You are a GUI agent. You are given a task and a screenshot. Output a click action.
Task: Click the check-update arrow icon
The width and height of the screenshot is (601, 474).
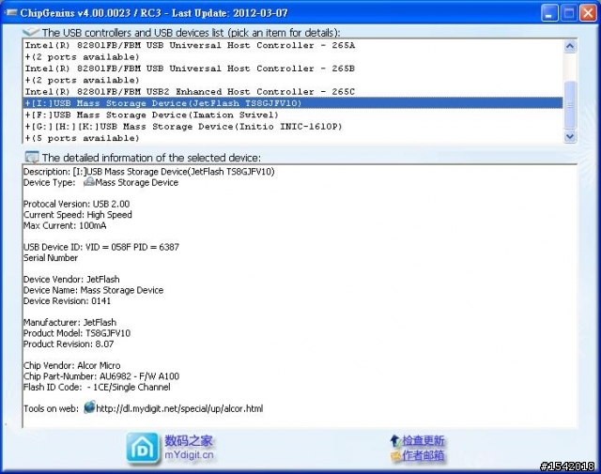(x=395, y=441)
